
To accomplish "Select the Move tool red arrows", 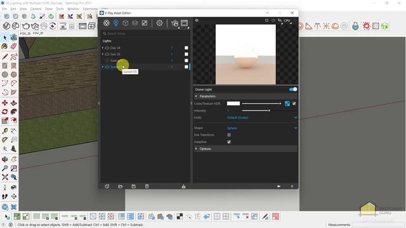I will point(4,103).
